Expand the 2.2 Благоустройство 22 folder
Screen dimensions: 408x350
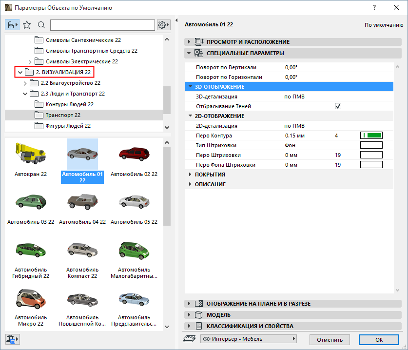coord(24,83)
